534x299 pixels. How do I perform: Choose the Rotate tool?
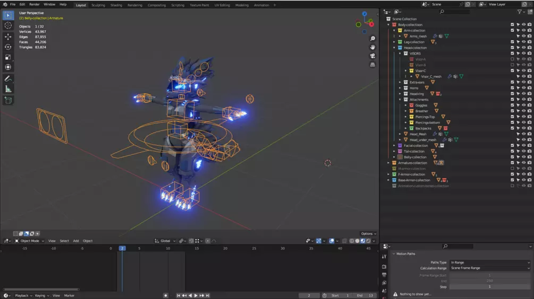pyautogui.click(x=8, y=47)
